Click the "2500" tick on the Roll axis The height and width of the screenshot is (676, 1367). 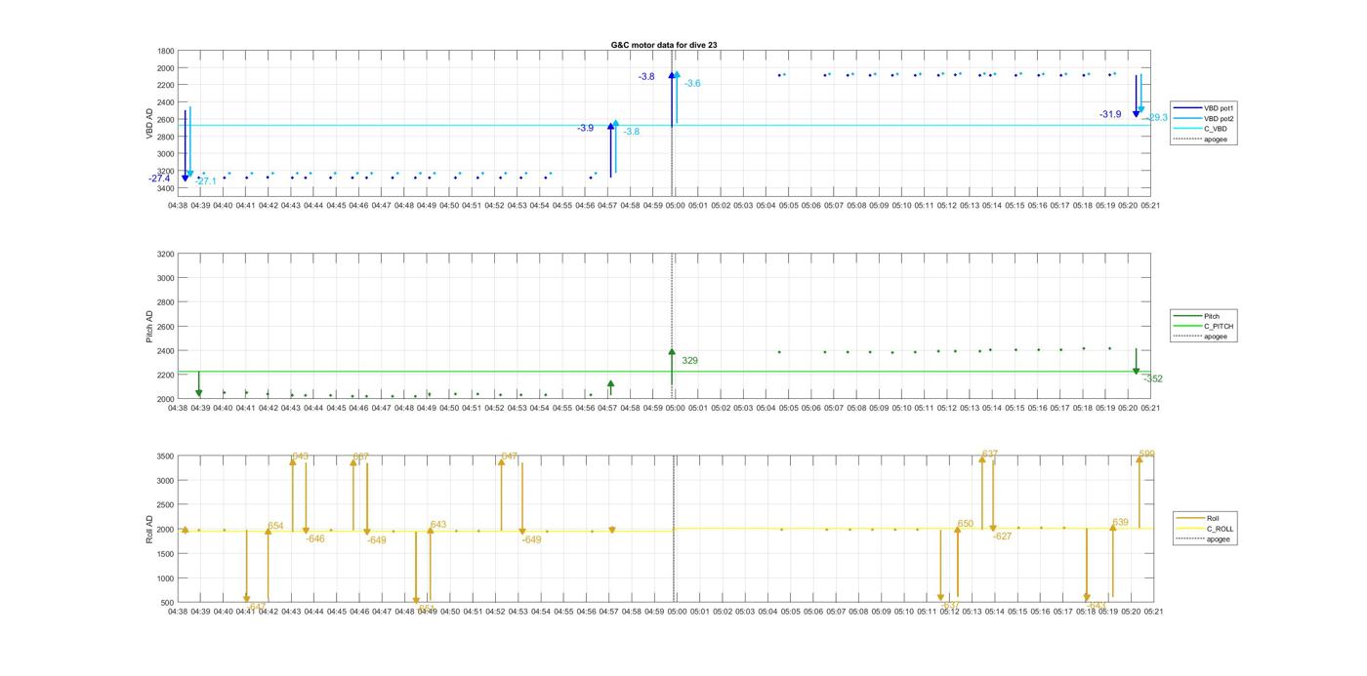[x=166, y=505]
